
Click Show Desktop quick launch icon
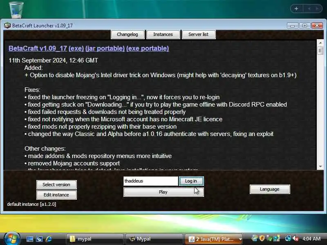(29, 239)
